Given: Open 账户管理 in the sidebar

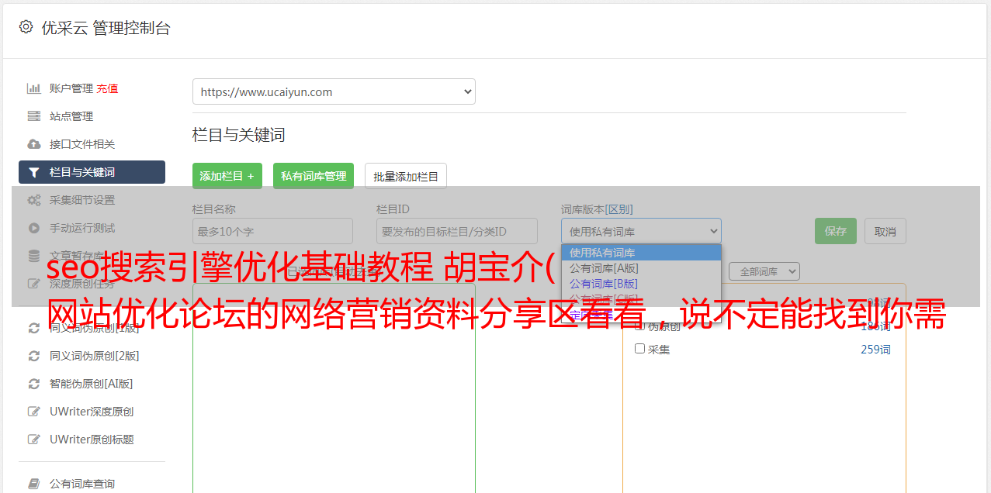Looking at the screenshot, I should [x=71, y=88].
